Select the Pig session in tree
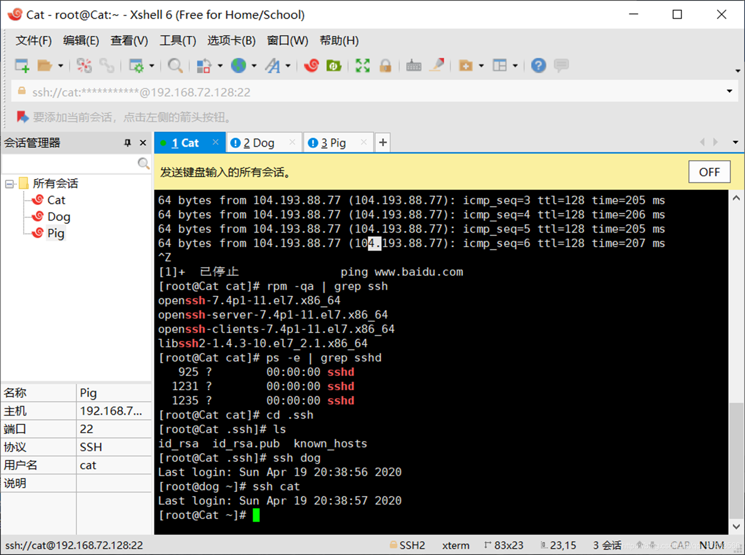Image resolution: width=745 pixels, height=555 pixels. [56, 233]
